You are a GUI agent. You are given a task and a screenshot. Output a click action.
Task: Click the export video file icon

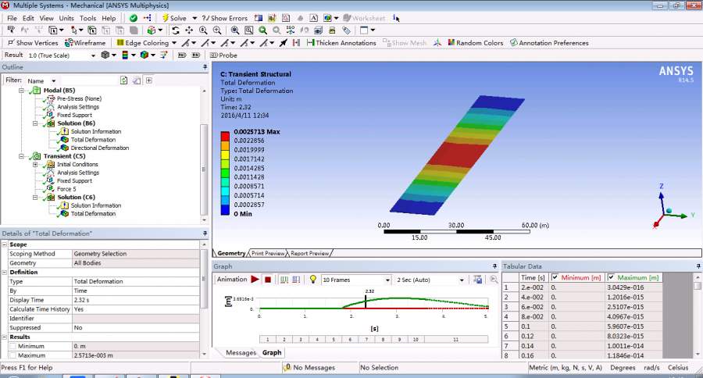tap(478, 280)
